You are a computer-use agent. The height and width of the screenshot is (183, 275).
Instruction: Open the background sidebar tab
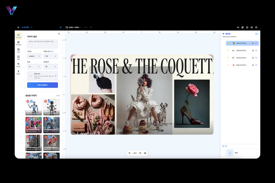click(x=18, y=58)
